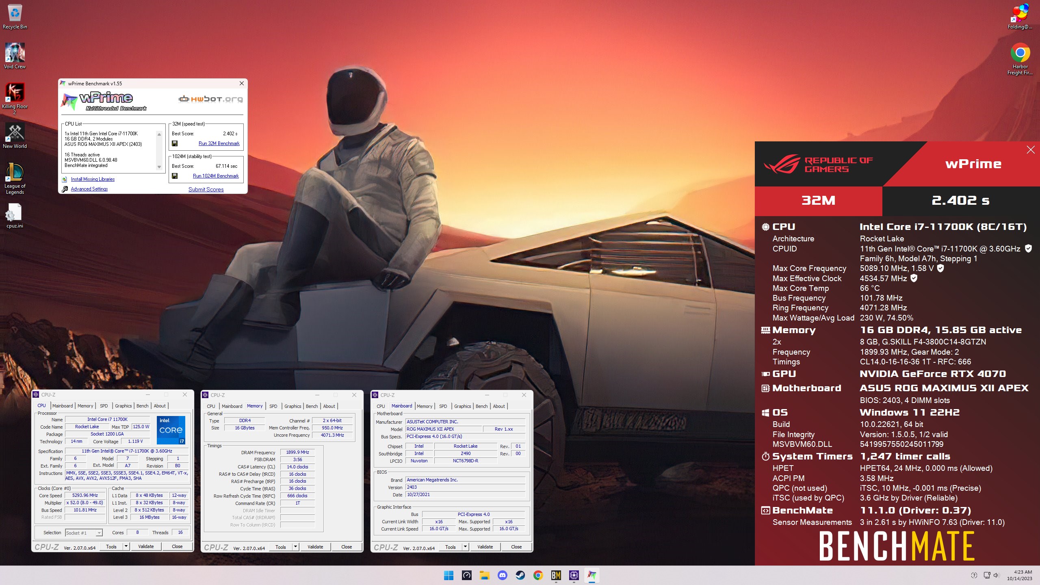Click the wrench icon beside Advanced Settings
Image resolution: width=1040 pixels, height=585 pixels.
(x=65, y=189)
